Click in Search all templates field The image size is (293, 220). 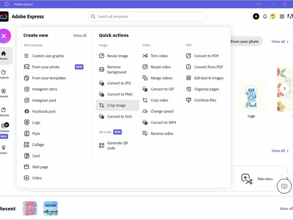click(147, 16)
